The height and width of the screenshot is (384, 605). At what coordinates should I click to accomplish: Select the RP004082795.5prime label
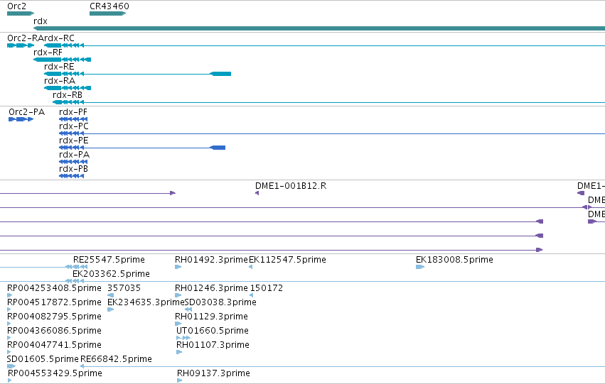pos(55,317)
